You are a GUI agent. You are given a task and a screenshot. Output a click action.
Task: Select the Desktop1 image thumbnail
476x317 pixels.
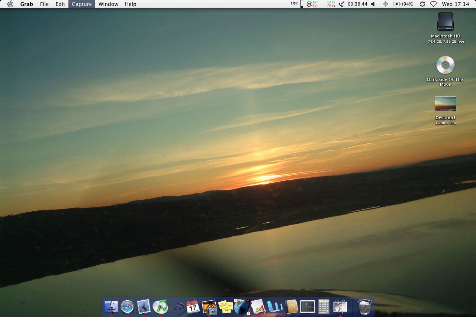click(x=446, y=104)
